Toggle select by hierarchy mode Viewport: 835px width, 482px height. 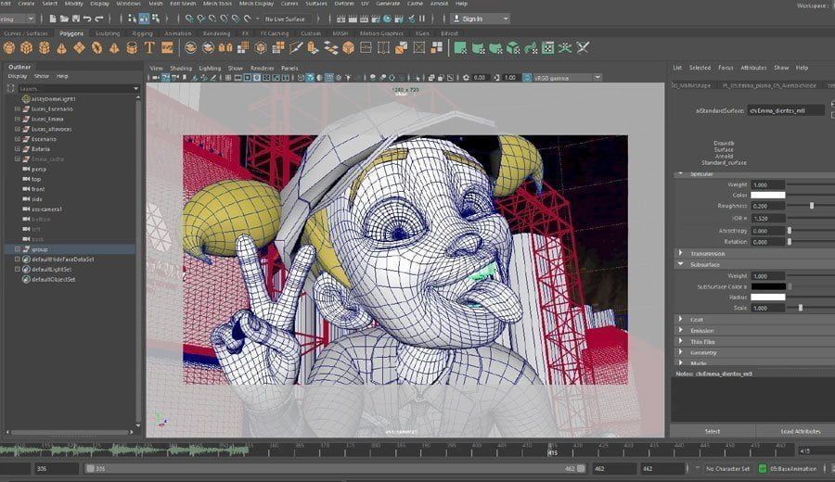tap(132, 19)
